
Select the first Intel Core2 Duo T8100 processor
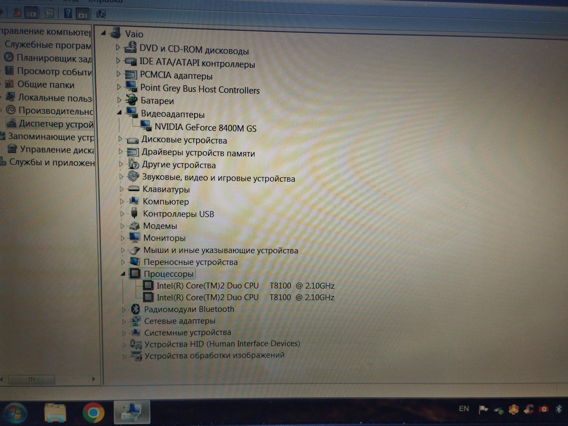[x=246, y=286]
